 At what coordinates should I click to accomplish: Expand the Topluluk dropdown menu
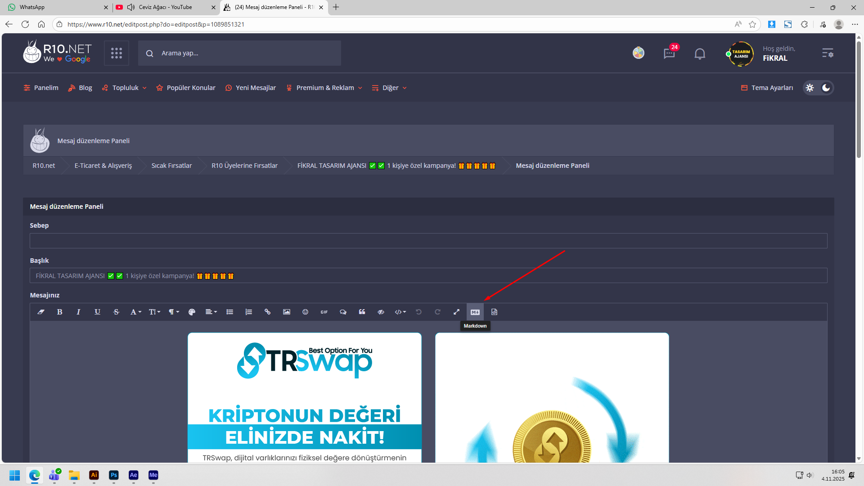click(x=124, y=88)
